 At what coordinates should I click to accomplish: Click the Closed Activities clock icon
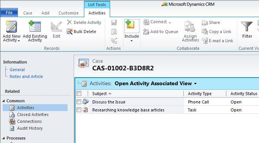click(12, 114)
